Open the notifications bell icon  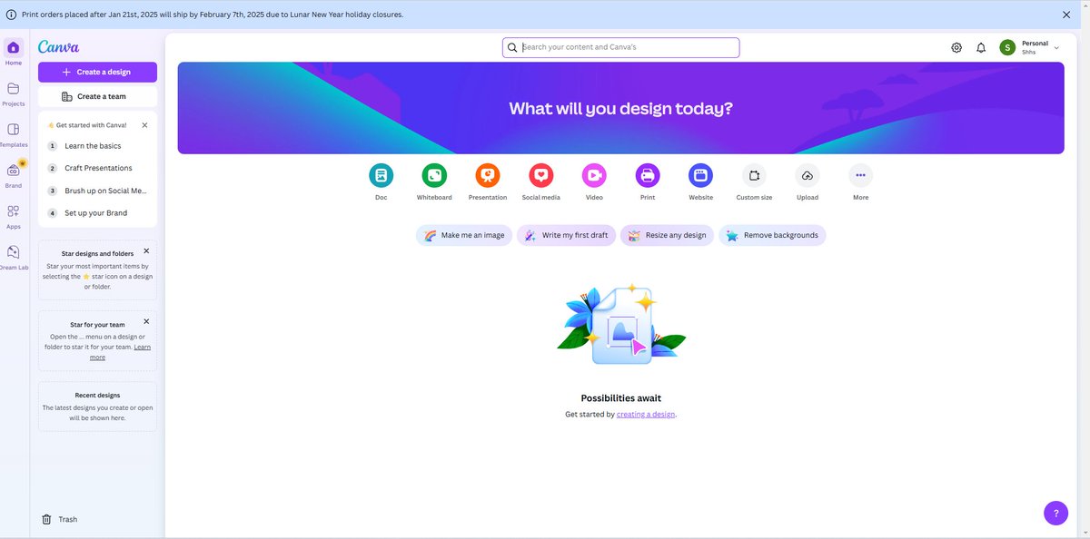point(981,47)
